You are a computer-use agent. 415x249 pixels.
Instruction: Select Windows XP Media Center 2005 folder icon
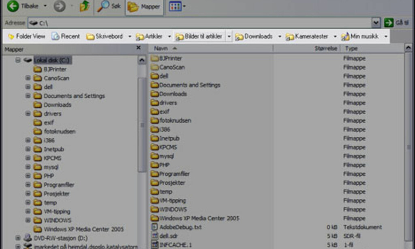(154, 218)
